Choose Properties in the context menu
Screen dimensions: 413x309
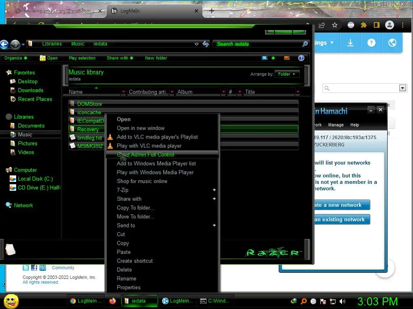tap(162, 287)
